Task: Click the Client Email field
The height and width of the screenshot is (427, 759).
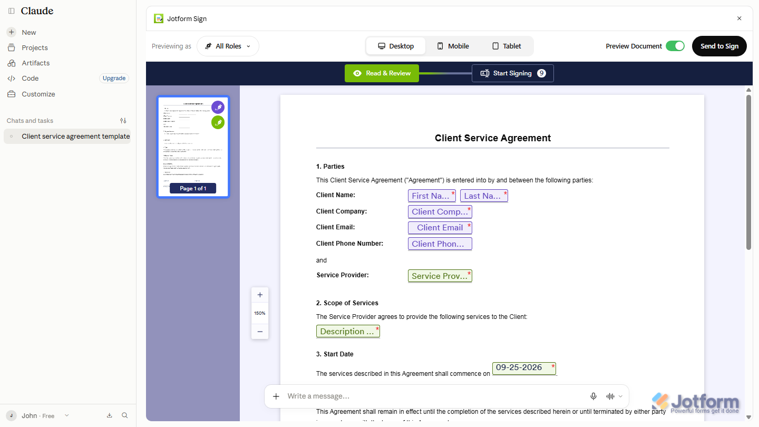Action: pos(440,227)
